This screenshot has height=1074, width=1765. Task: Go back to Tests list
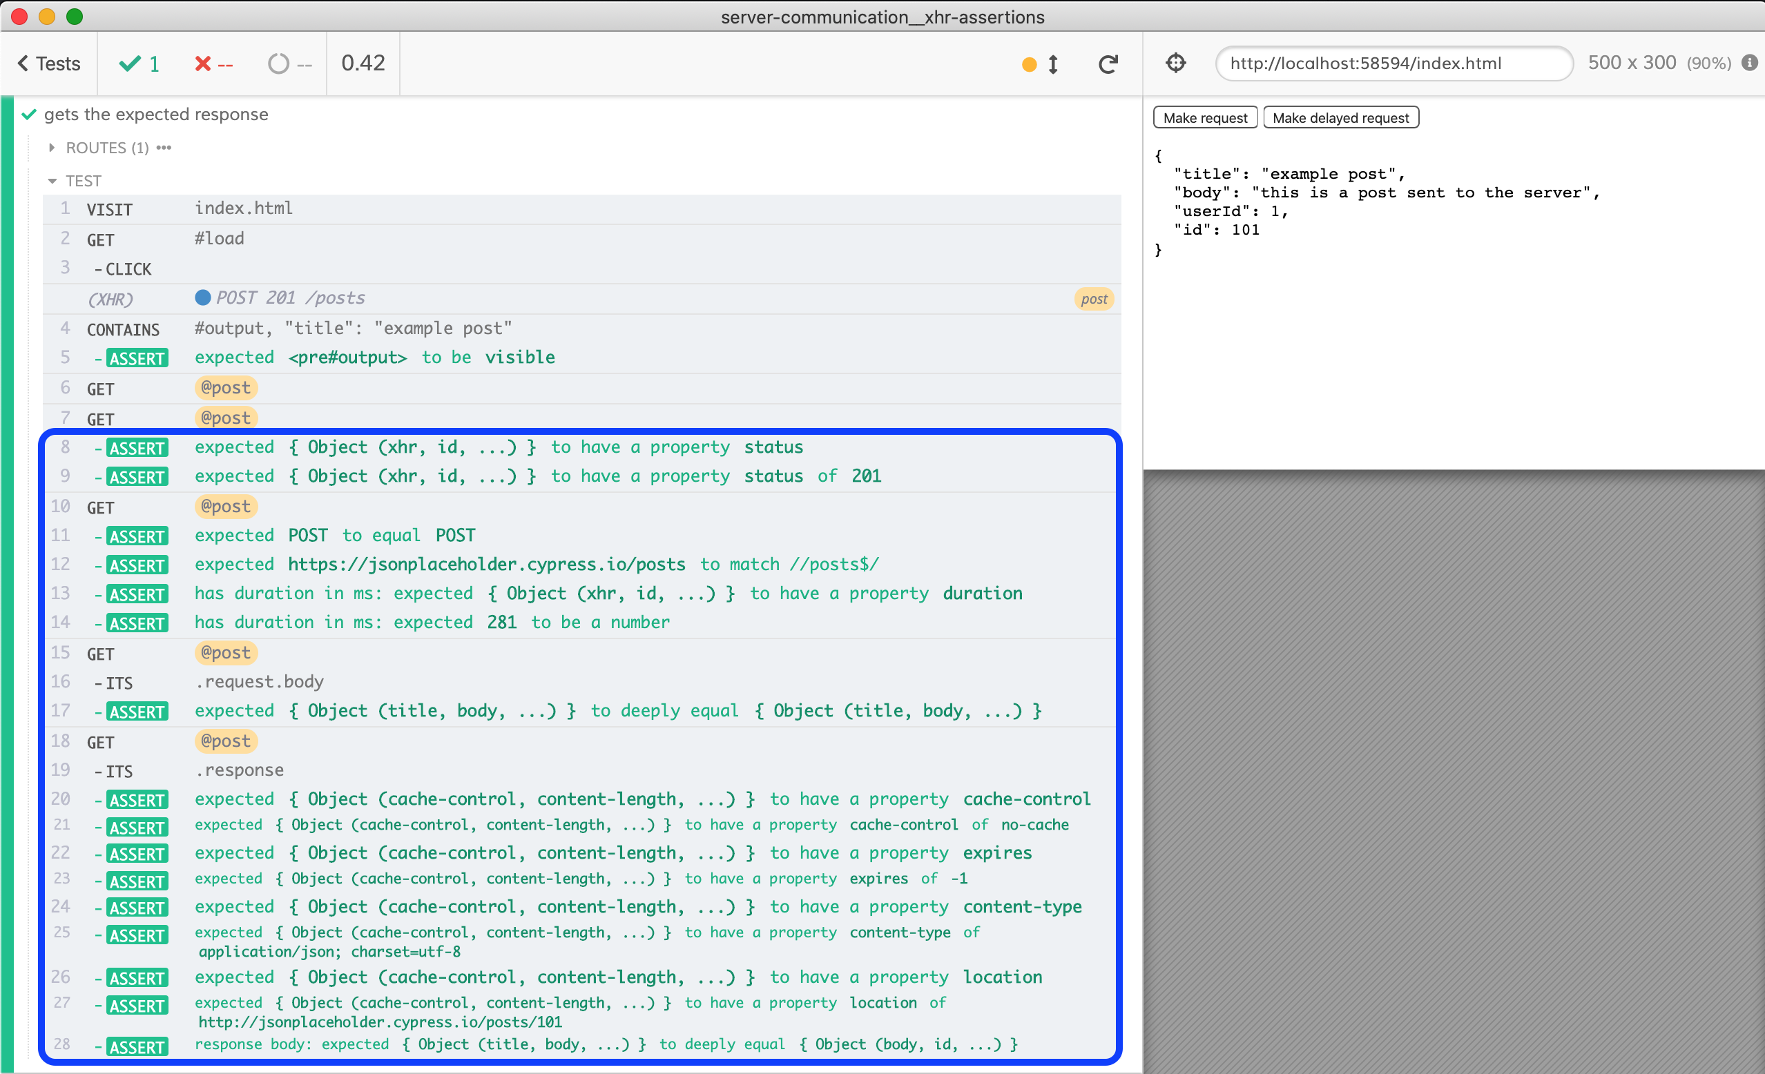click(x=49, y=64)
